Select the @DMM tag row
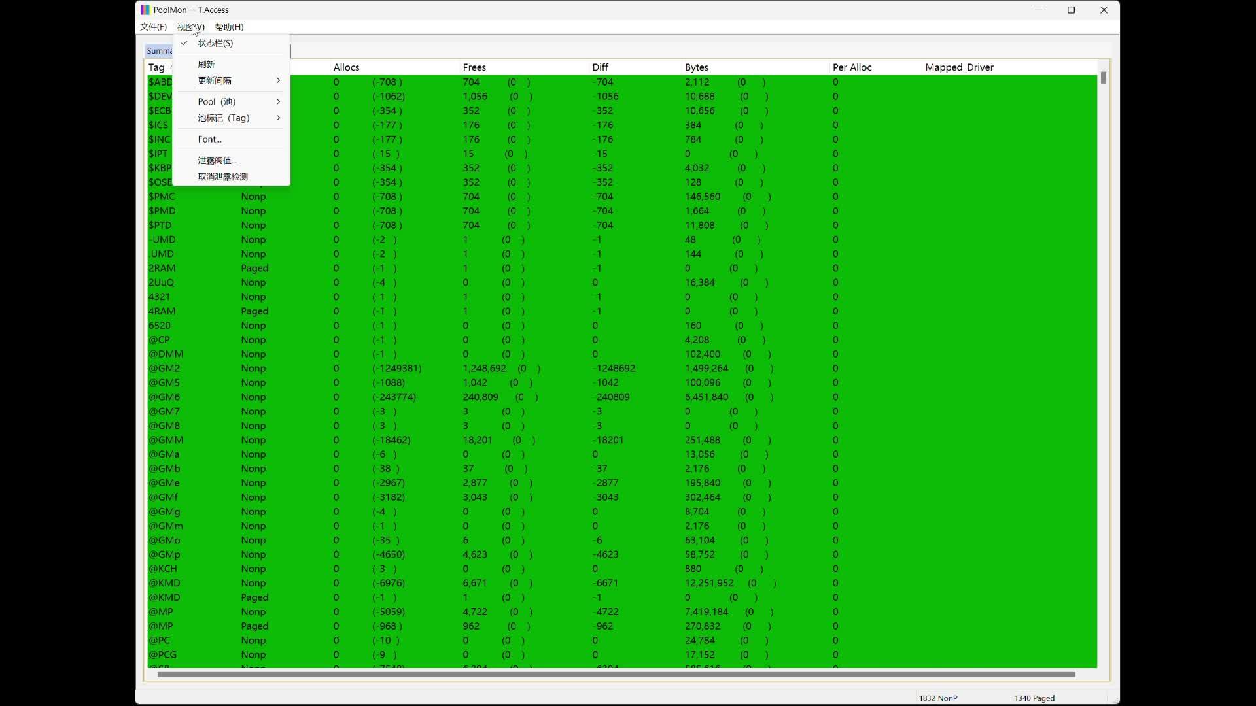The width and height of the screenshot is (1256, 706). pos(621,354)
